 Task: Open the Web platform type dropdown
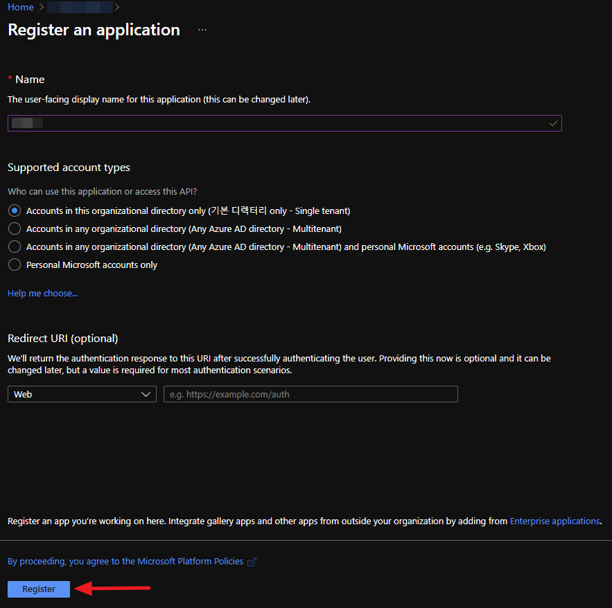[81, 394]
